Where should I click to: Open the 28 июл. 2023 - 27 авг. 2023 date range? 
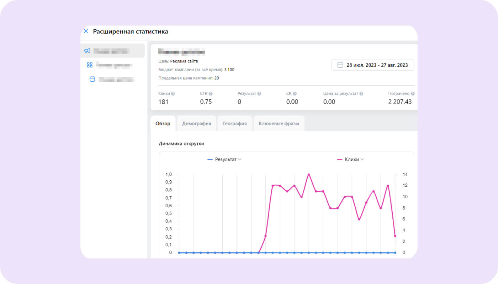point(373,65)
